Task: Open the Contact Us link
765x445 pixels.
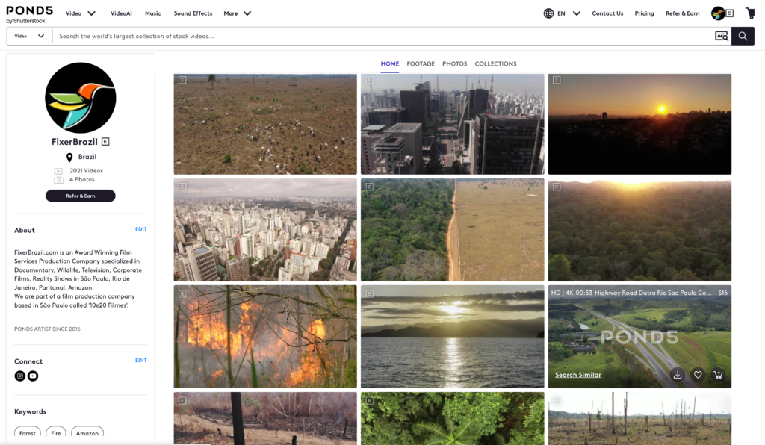Action: click(x=607, y=13)
